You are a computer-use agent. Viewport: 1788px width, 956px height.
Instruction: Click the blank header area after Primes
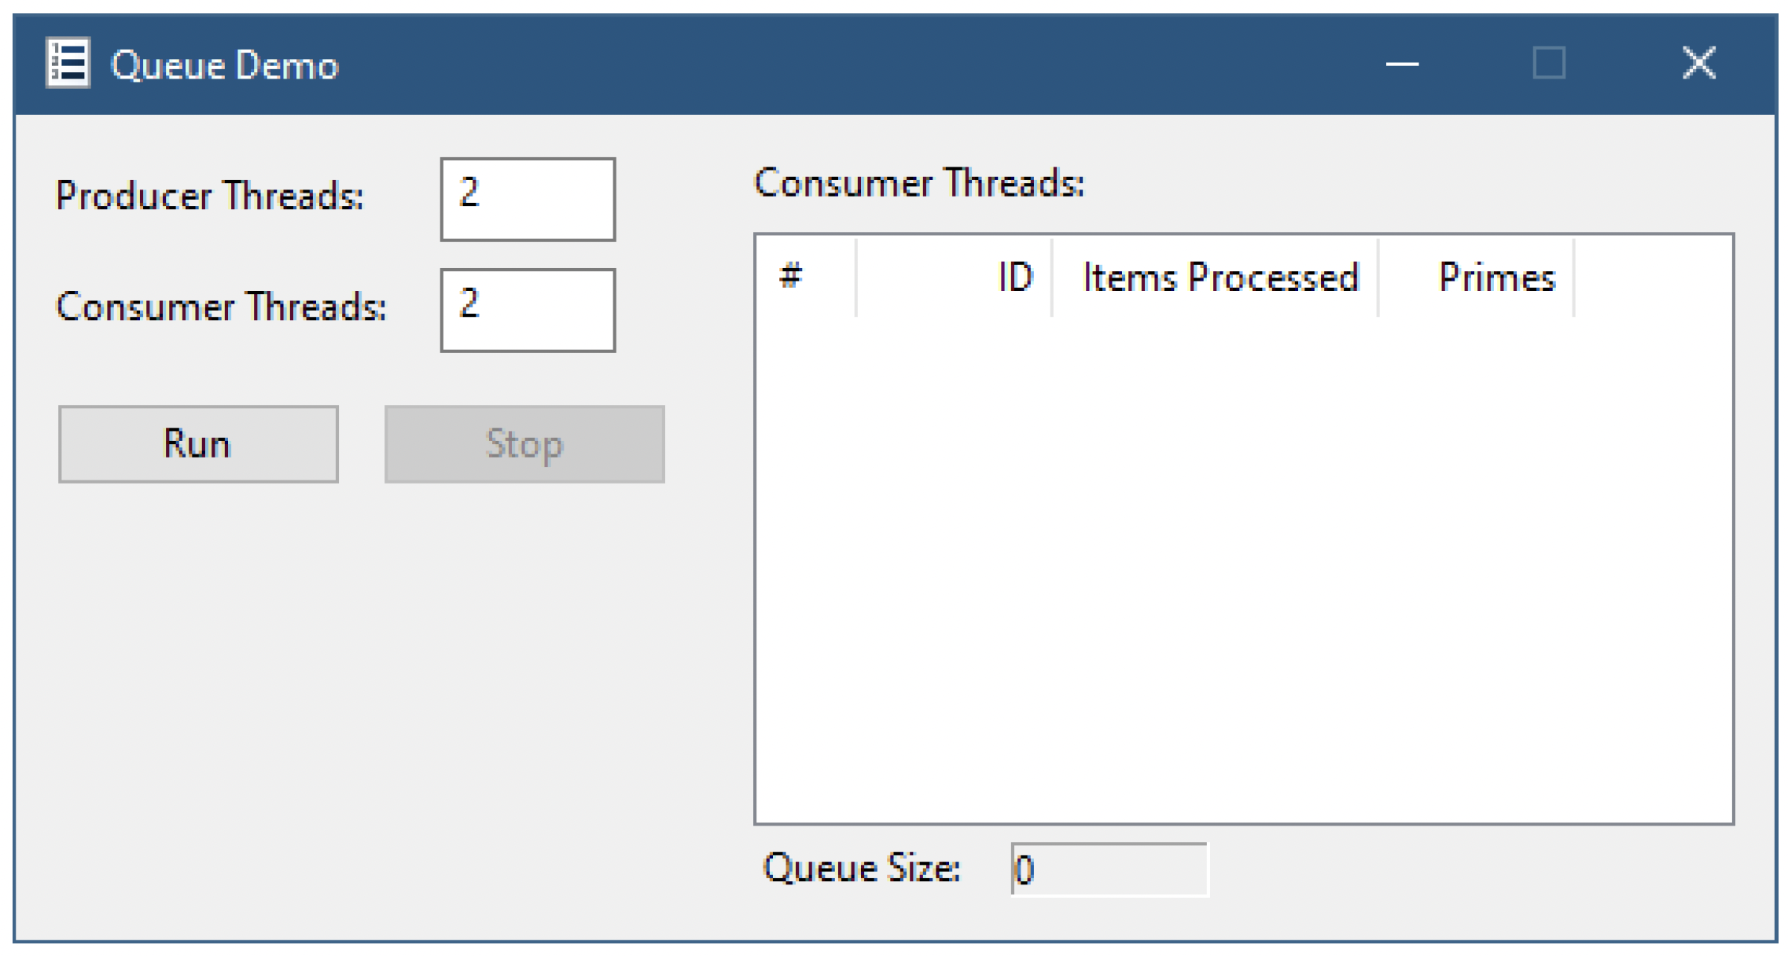1653,278
